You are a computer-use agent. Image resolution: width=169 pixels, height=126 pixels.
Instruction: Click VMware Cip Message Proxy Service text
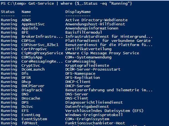(x=102, y=53)
